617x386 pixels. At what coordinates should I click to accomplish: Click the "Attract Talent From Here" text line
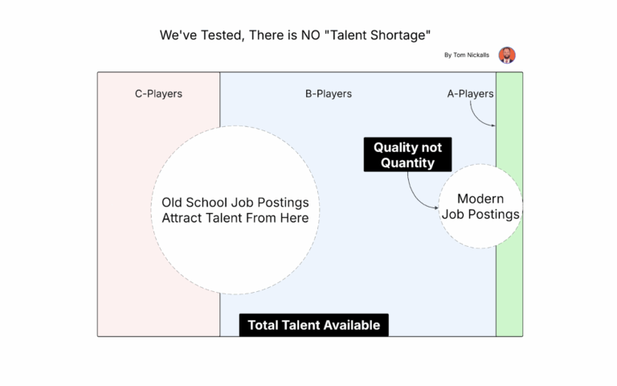(235, 218)
